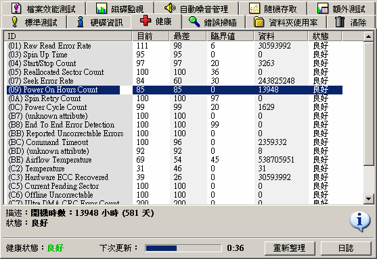Select the Reported Uncorrectable Errors row

175,134
